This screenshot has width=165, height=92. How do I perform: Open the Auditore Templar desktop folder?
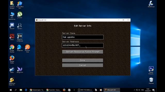[x=12, y=5]
